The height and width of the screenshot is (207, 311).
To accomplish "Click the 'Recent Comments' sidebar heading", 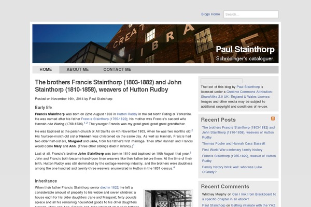I will click(x=225, y=187).
